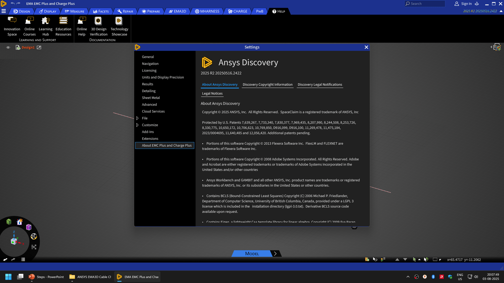Click the external link icon beside Design1
504x283 pixels.
click(39, 48)
